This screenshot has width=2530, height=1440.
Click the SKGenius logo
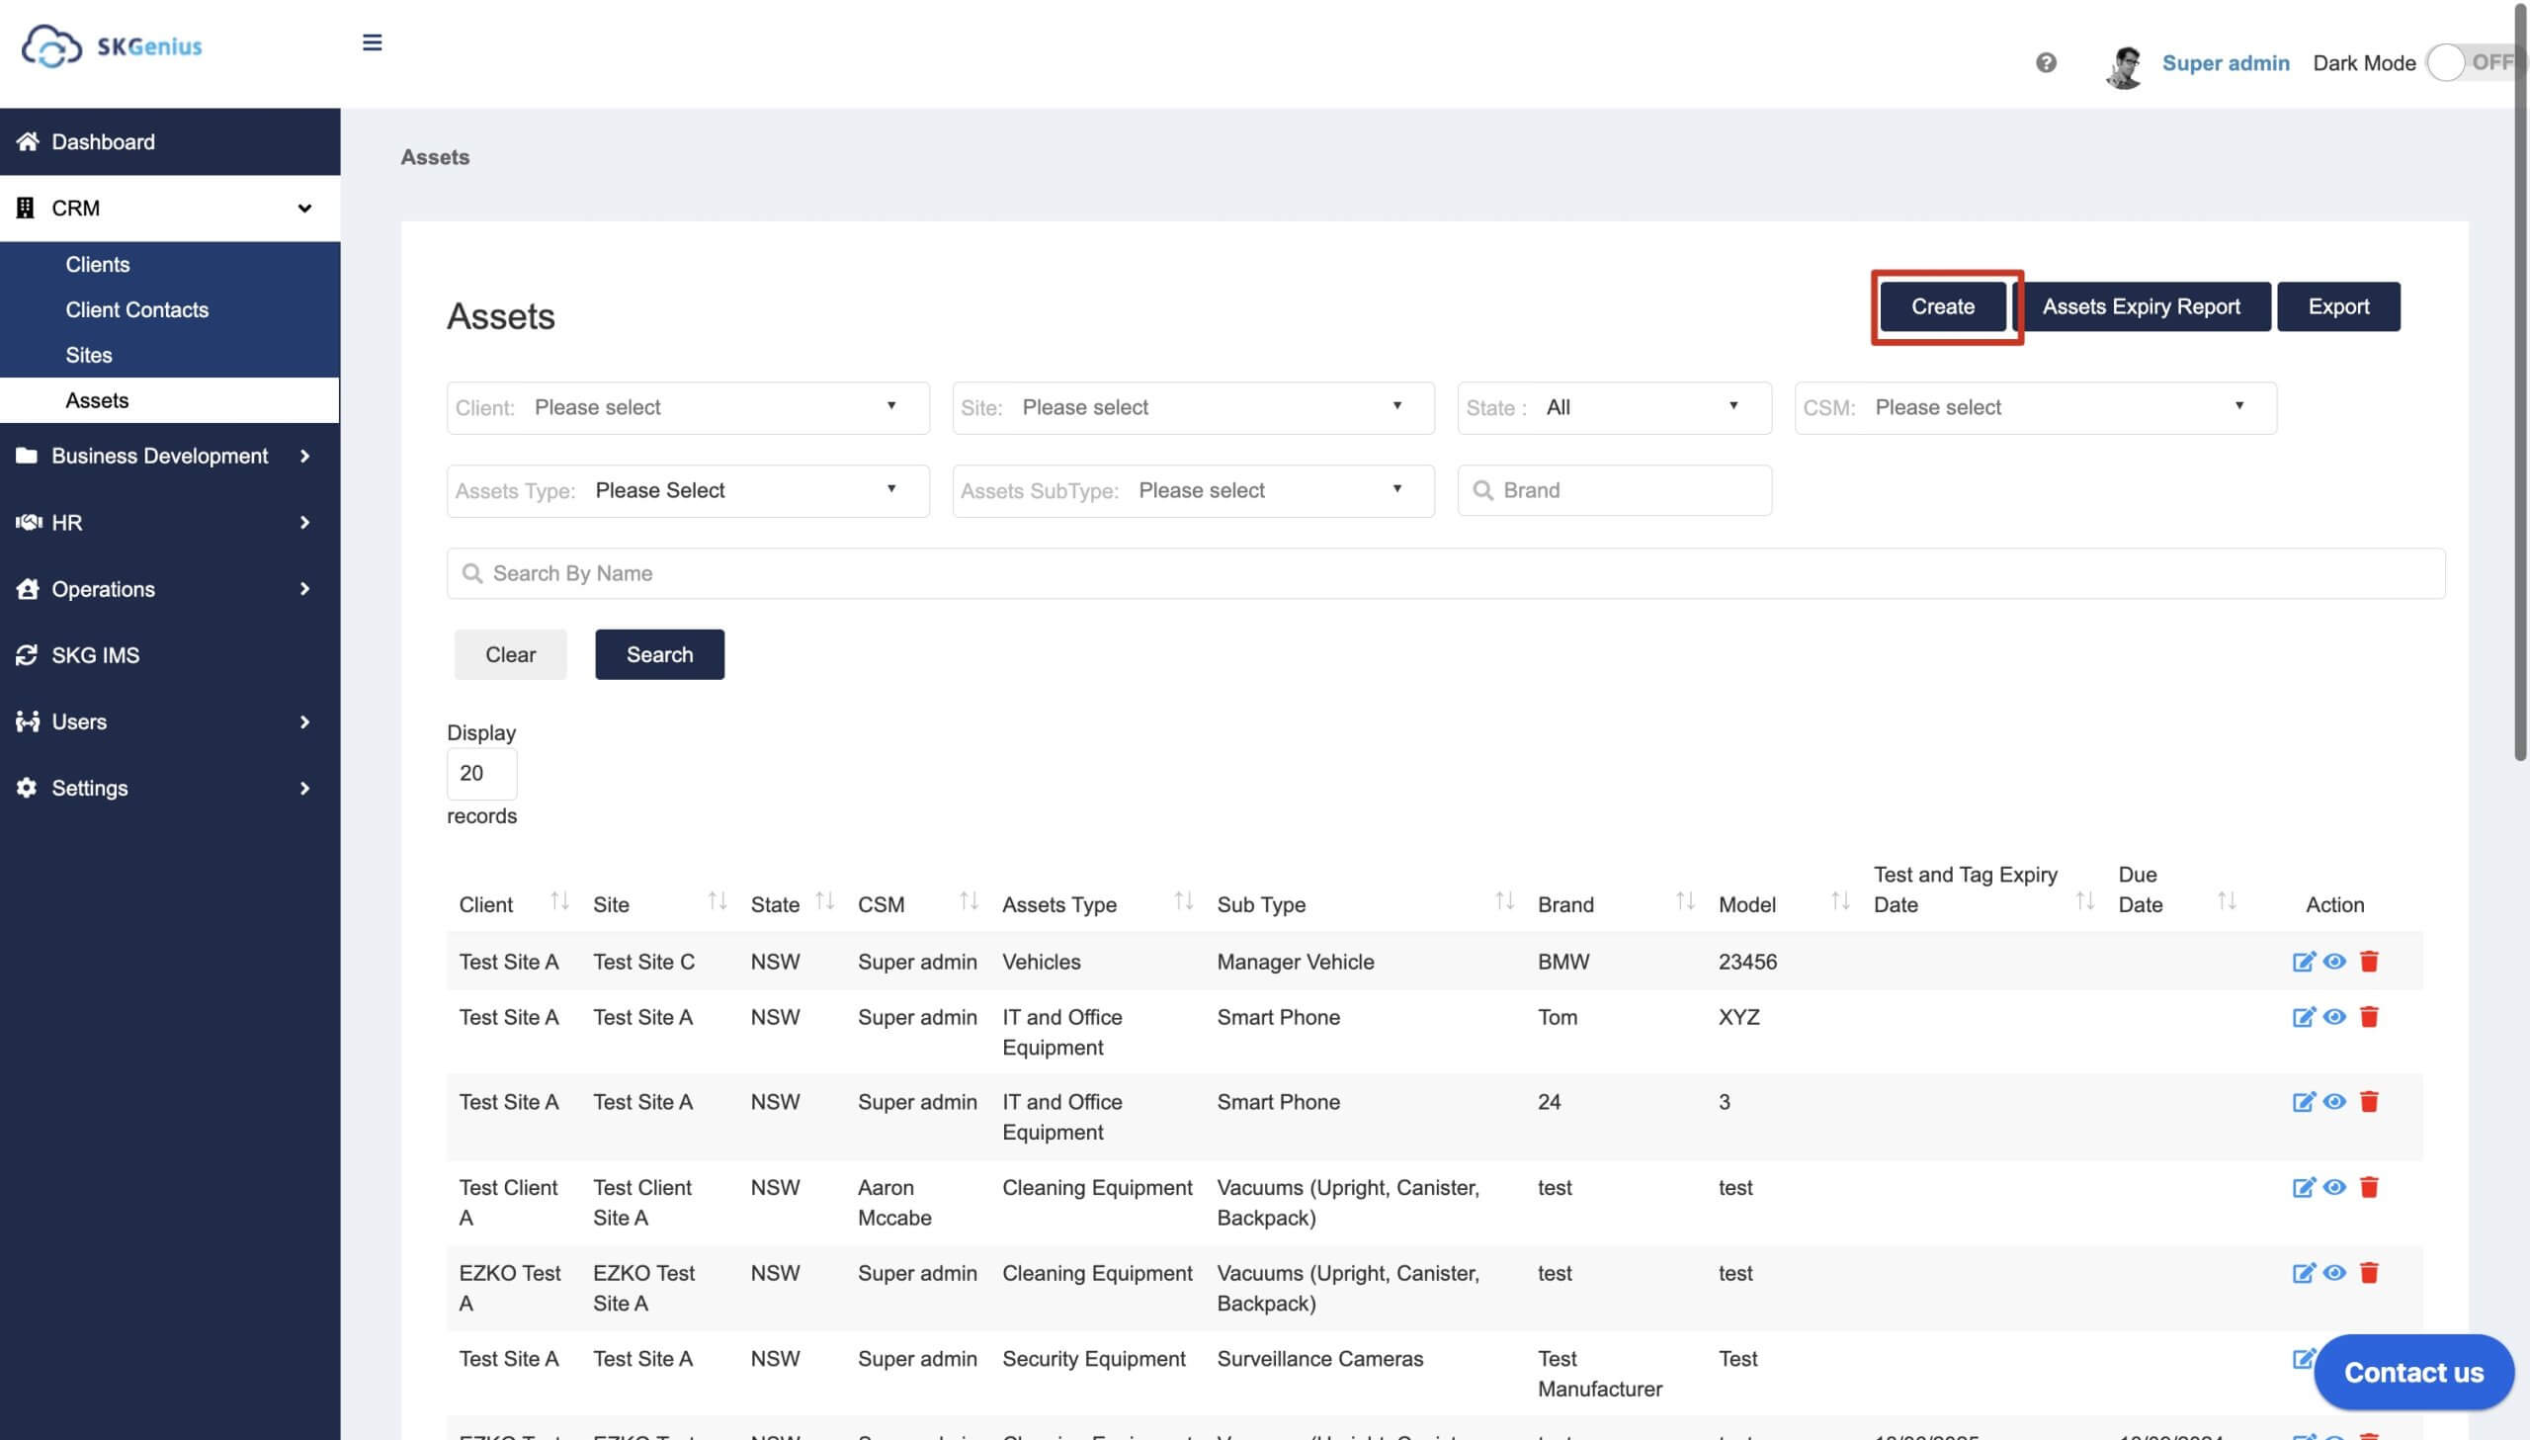[112, 45]
